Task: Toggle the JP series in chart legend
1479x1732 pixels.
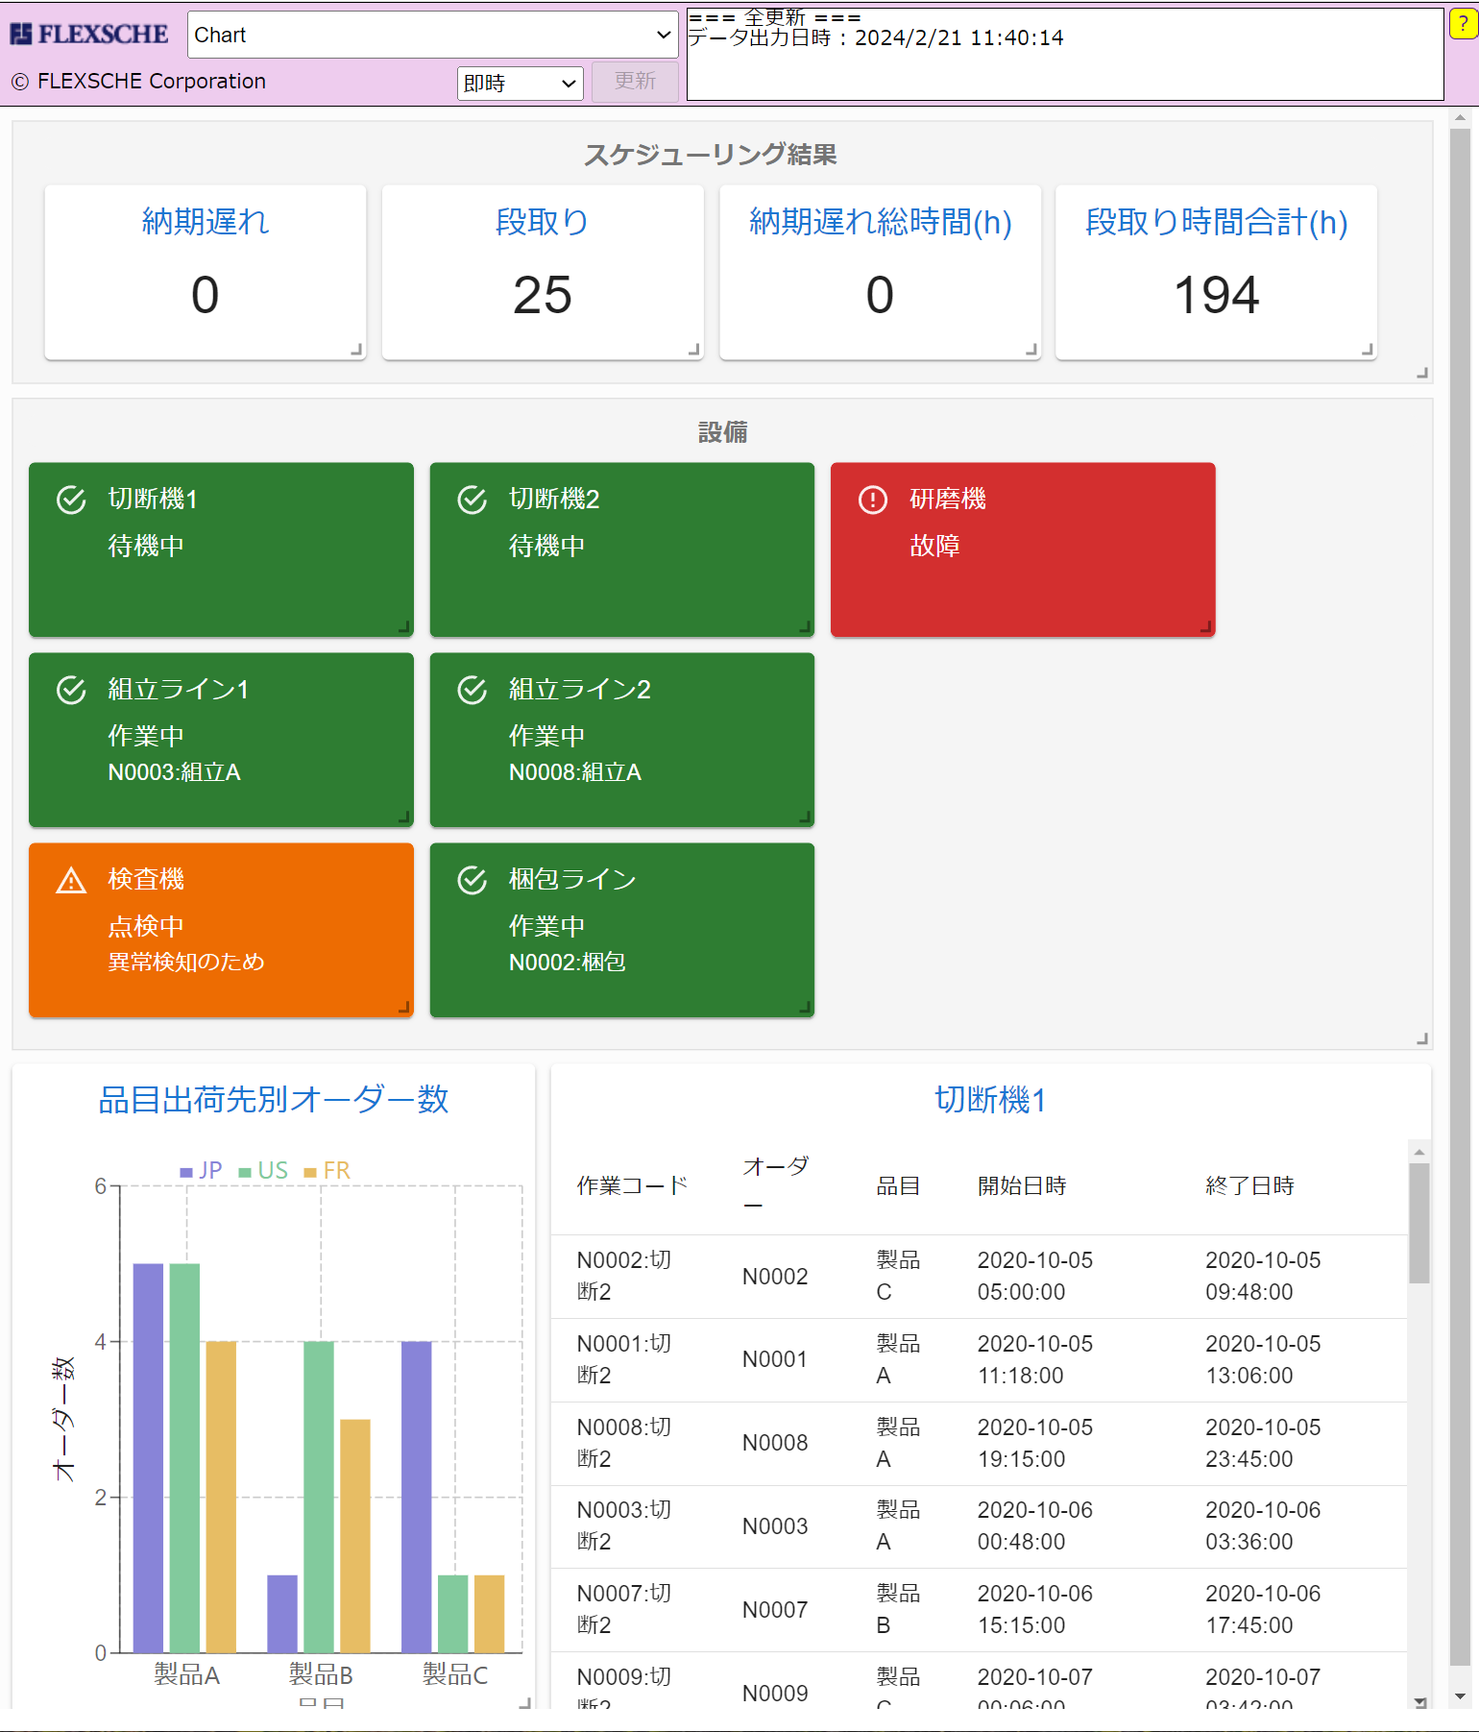Action: point(201,1170)
